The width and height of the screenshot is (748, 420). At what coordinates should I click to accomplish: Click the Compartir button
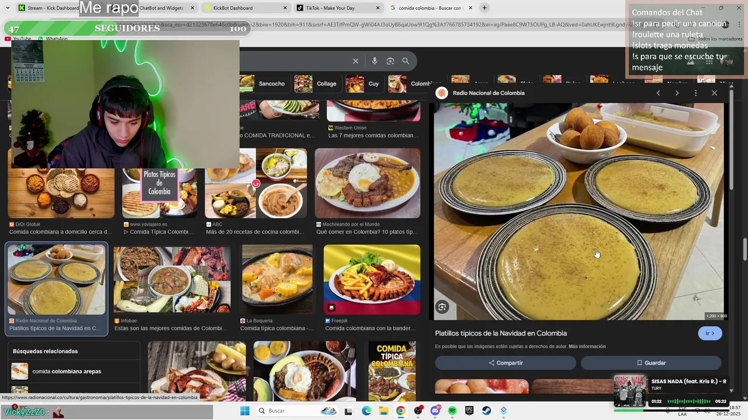point(505,363)
